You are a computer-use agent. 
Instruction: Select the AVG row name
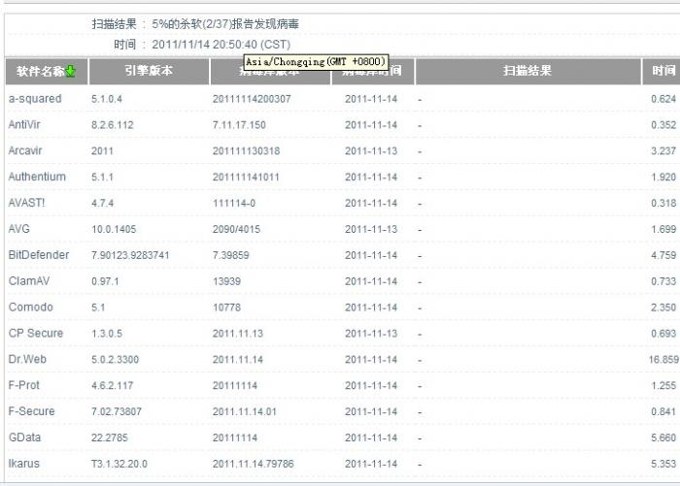click(x=19, y=229)
